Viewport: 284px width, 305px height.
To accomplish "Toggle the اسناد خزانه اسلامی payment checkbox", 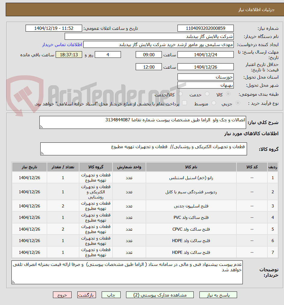I will 184,103.
